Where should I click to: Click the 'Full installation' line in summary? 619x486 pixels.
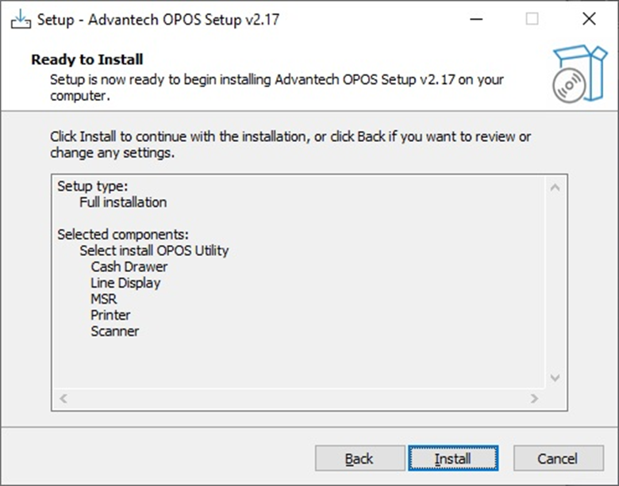point(123,202)
